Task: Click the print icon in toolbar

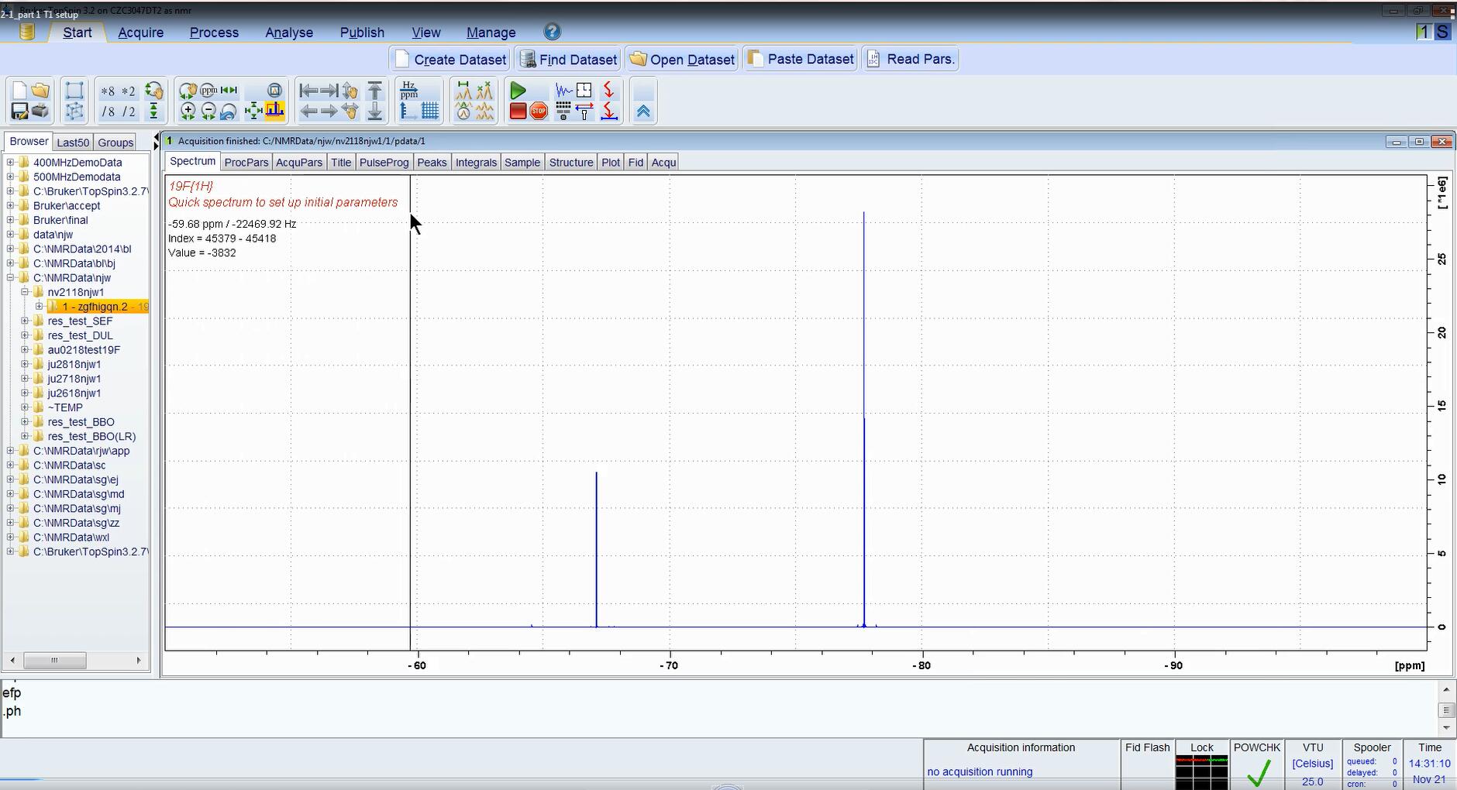Action: click(x=40, y=112)
